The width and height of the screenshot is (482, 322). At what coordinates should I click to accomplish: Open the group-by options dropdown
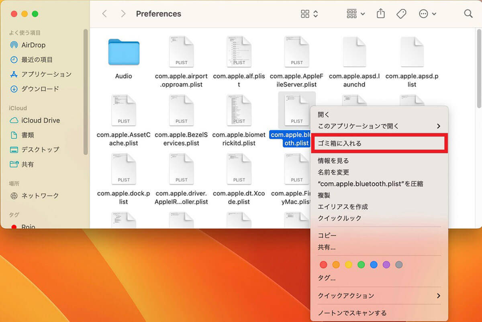[355, 14]
